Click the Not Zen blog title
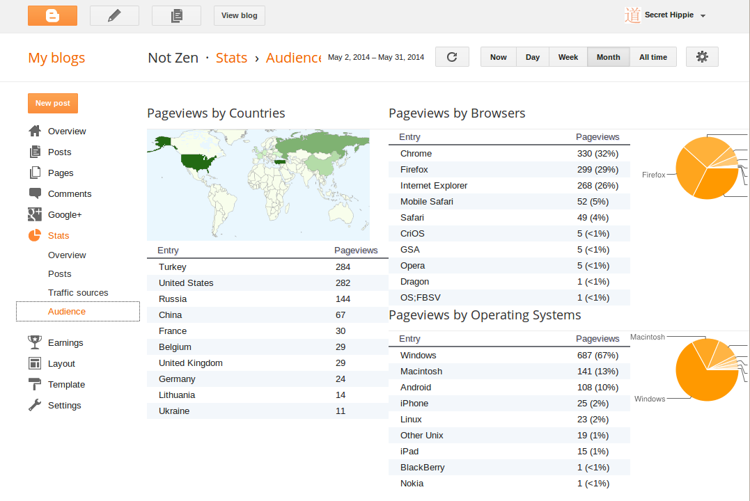Viewport: 750px width, 501px height. tap(173, 58)
